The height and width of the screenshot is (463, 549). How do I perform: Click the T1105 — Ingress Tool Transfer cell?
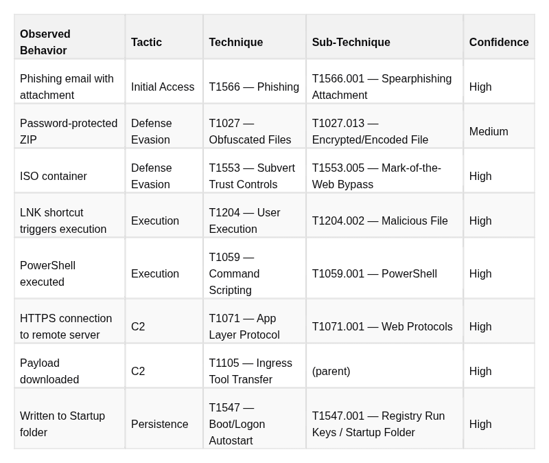255,365
